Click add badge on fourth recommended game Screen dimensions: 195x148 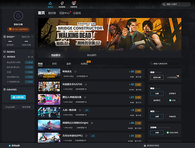click(x=29, y=77)
